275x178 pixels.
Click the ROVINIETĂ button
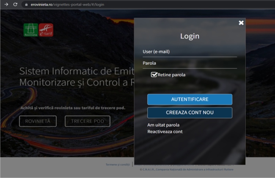click(38, 121)
